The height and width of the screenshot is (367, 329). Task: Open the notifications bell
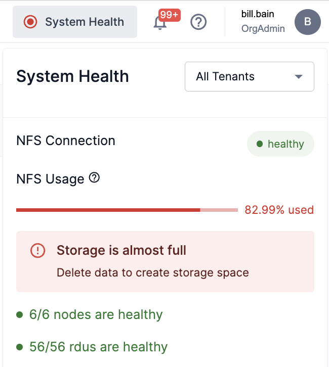point(160,23)
